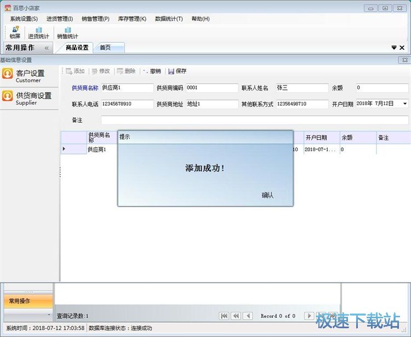
Task: Jump back a page of records
Action: 236,316
